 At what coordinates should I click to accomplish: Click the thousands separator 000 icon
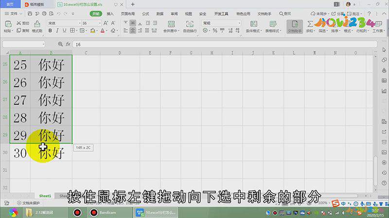(222, 31)
